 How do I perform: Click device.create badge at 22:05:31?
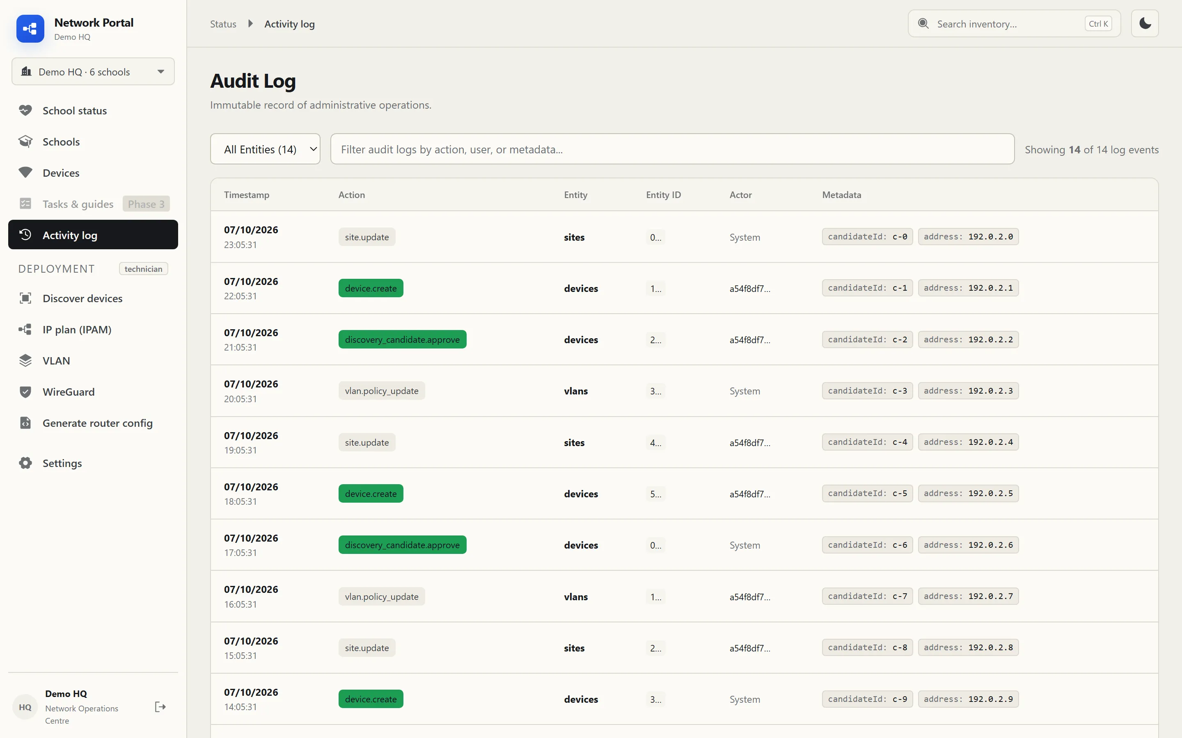coord(371,289)
